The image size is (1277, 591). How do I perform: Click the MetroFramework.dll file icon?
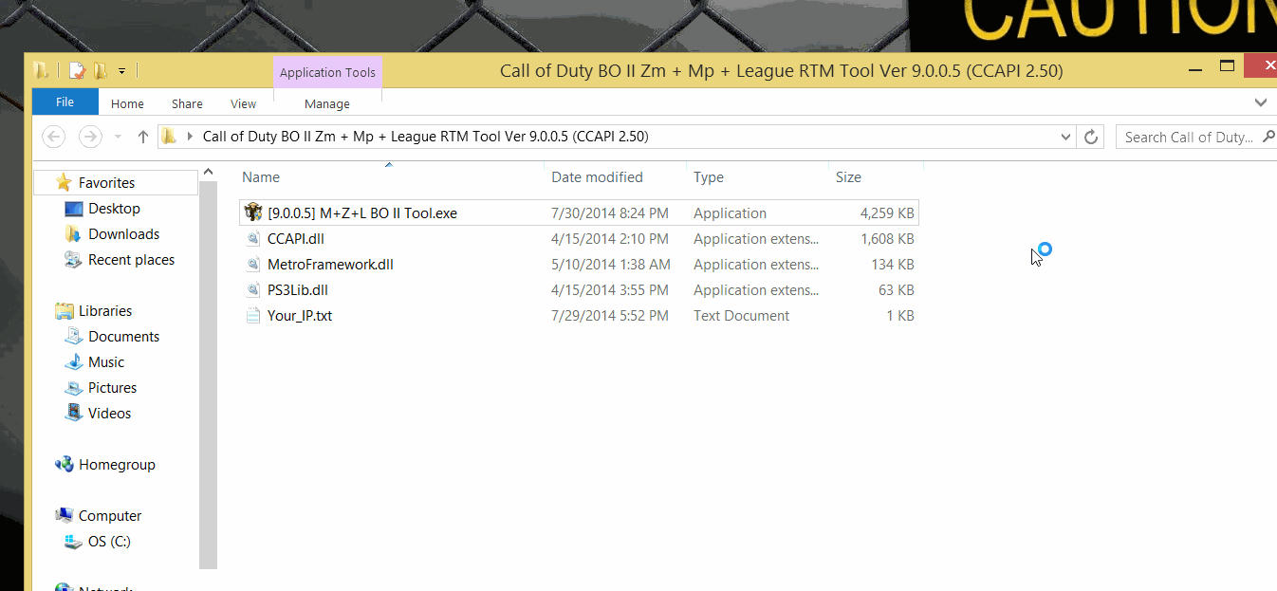click(252, 265)
